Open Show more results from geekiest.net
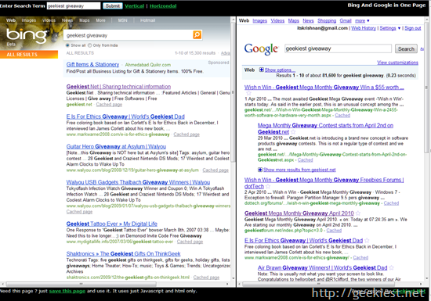Viewport: 431px width, 301px height. (x=299, y=170)
